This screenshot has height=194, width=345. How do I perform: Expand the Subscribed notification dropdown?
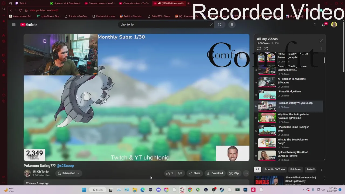(x=69, y=173)
